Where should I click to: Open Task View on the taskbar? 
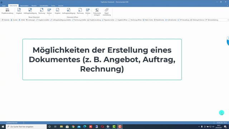[x=55, y=126]
